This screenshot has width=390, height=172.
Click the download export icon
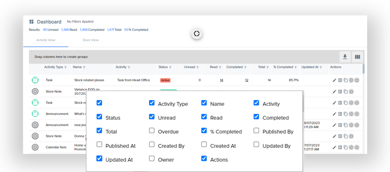click(345, 57)
